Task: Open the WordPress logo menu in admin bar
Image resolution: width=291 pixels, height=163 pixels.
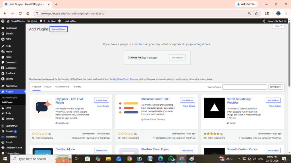Action: coord(3,21)
